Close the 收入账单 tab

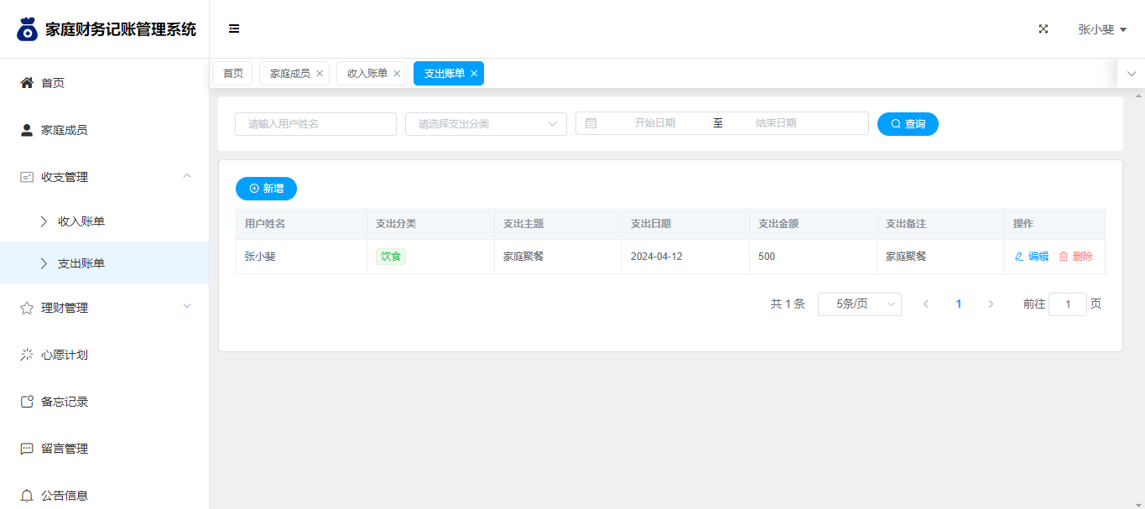coord(397,74)
